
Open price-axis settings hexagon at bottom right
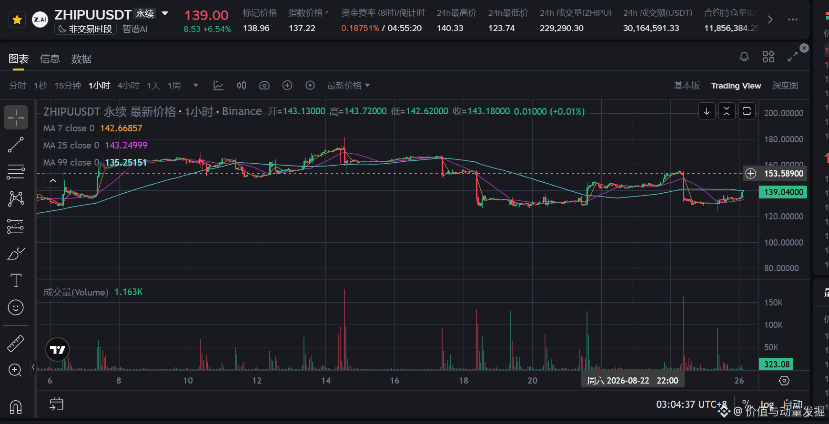pos(784,381)
